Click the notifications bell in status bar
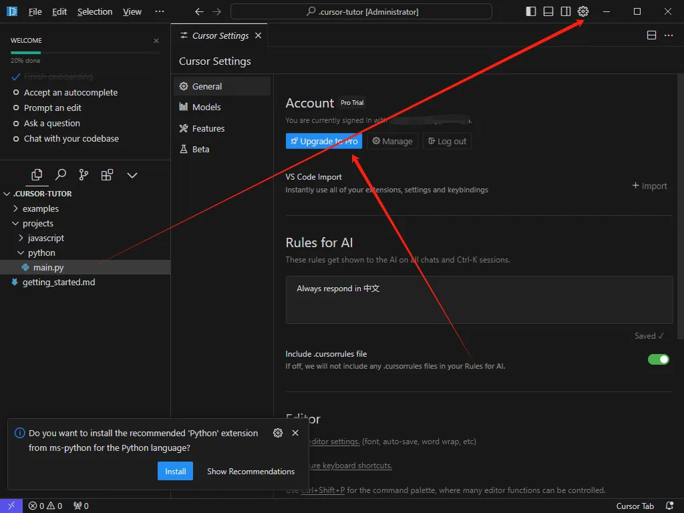The width and height of the screenshot is (684, 513). click(669, 506)
